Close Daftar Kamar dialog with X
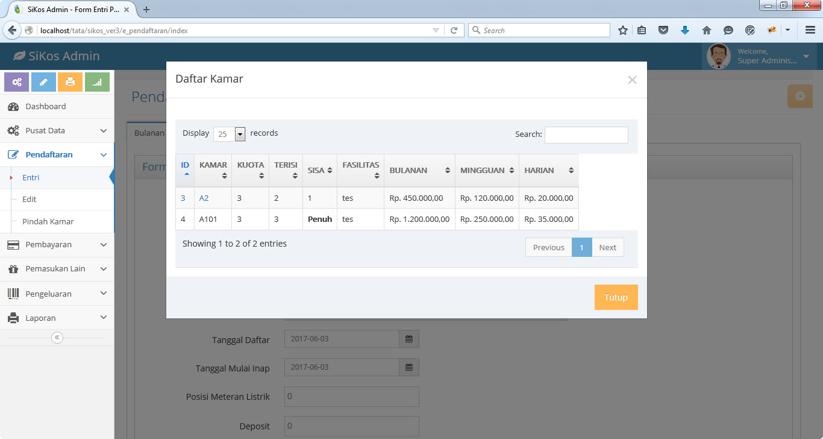Viewport: 823px width, 439px height. [632, 80]
